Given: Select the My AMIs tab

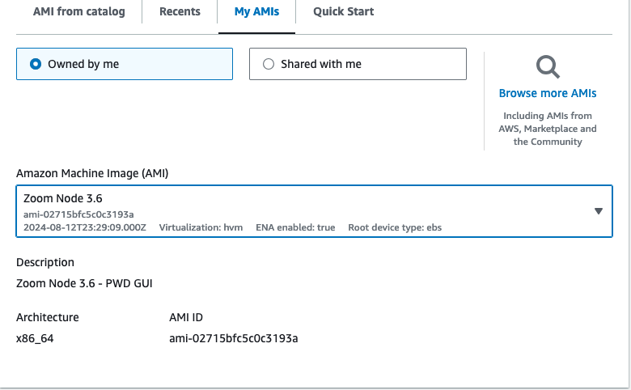Looking at the screenshot, I should click(x=256, y=12).
